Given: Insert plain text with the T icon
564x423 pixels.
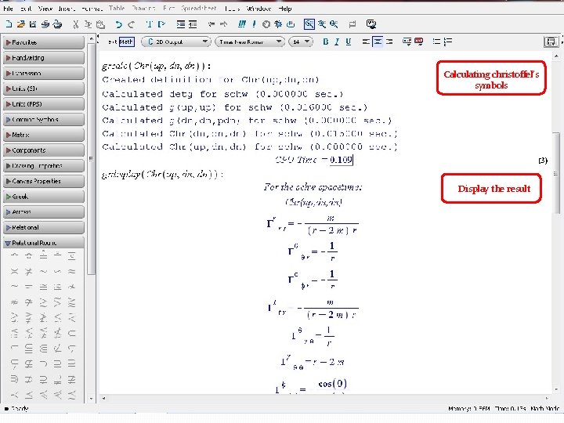Looking at the screenshot, I should (x=149, y=24).
